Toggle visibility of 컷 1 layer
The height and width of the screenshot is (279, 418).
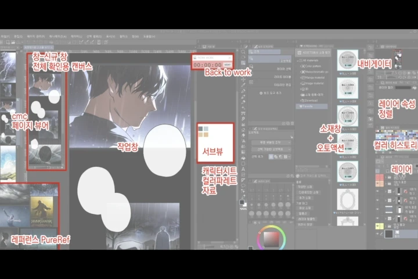click(x=377, y=218)
